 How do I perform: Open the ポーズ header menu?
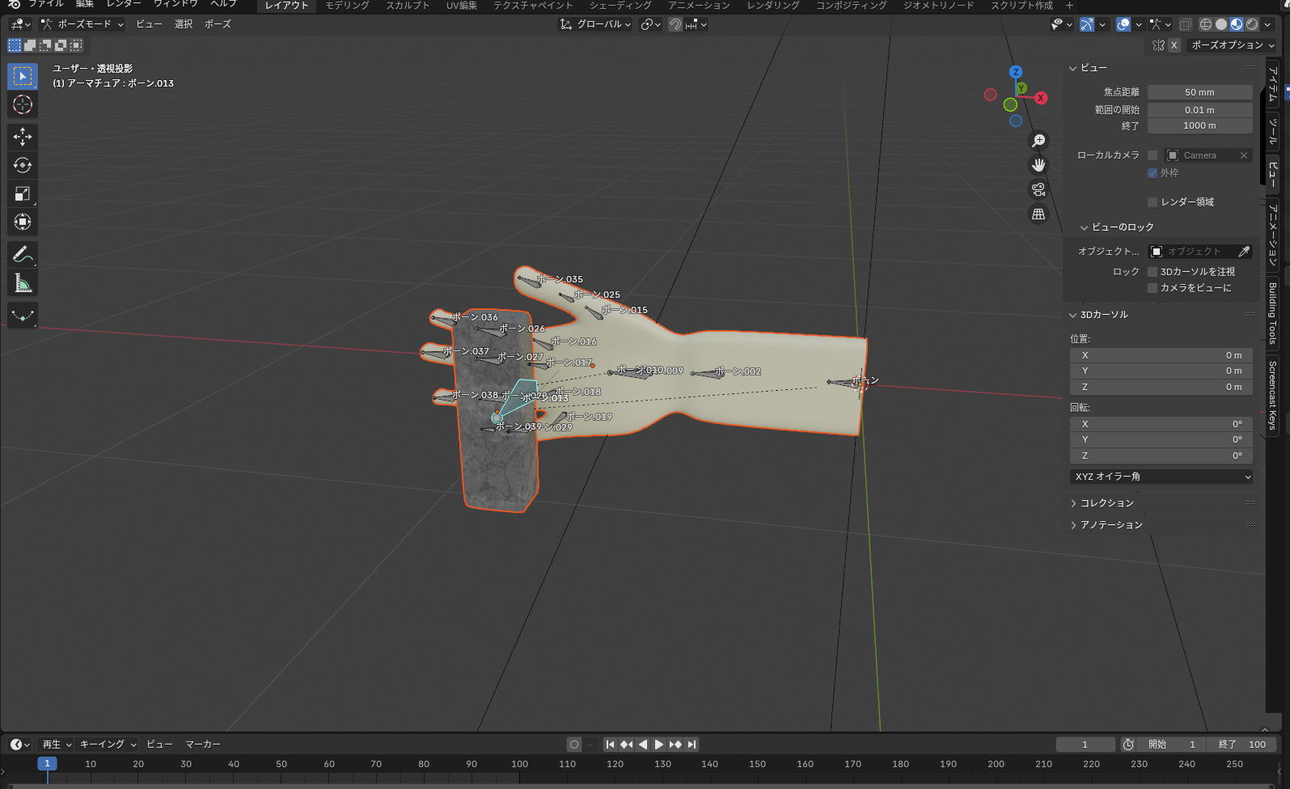(218, 24)
